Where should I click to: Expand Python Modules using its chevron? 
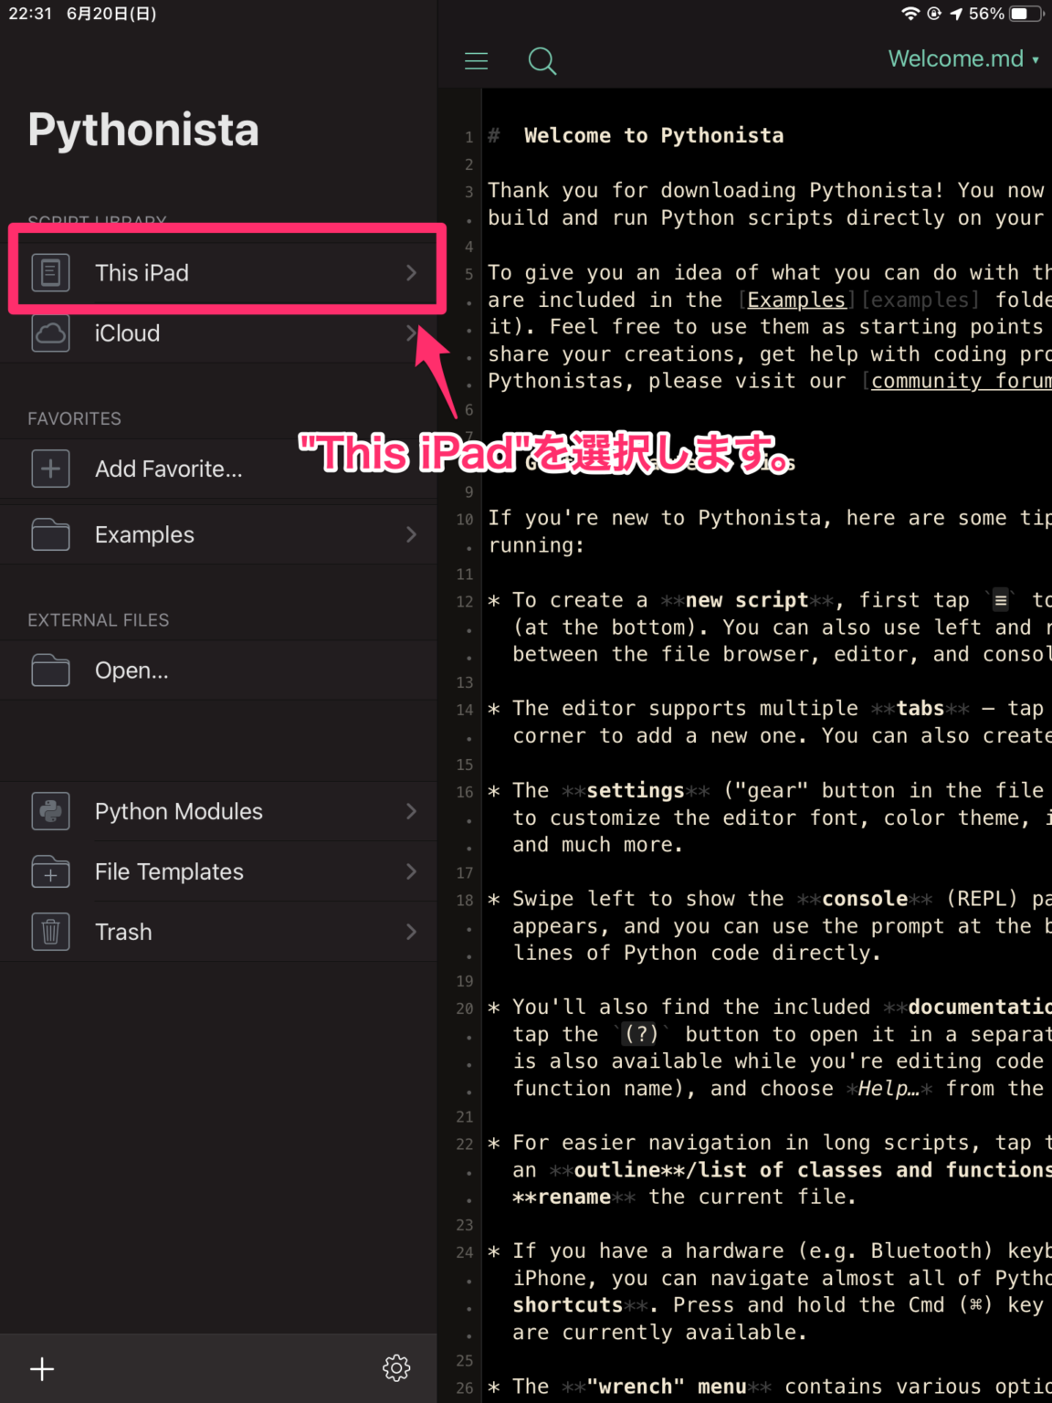[x=411, y=811]
